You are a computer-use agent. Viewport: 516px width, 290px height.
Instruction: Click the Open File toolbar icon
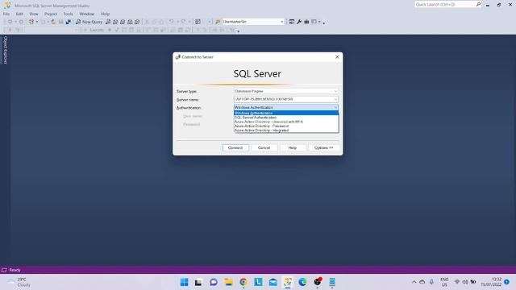click(x=53, y=22)
